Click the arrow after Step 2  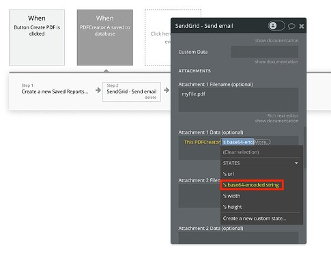pos(167,90)
